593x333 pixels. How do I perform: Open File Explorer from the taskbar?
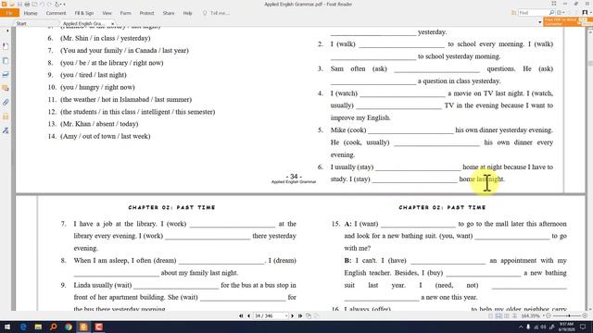[x=38, y=327]
